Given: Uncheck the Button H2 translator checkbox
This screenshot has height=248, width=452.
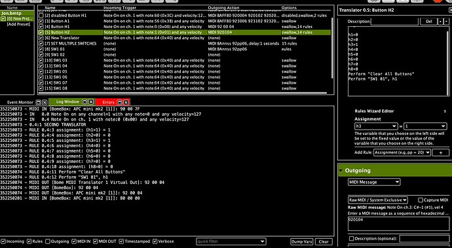Looking at the screenshot, I should [x=41, y=32].
